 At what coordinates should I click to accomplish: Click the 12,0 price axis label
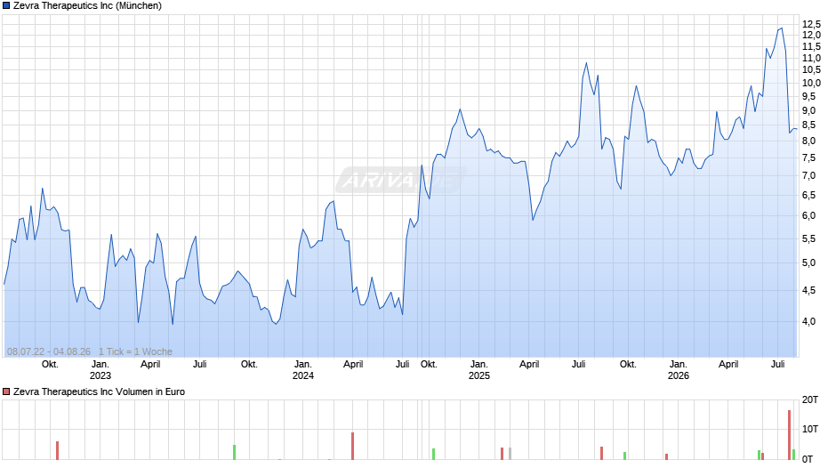tap(811, 36)
